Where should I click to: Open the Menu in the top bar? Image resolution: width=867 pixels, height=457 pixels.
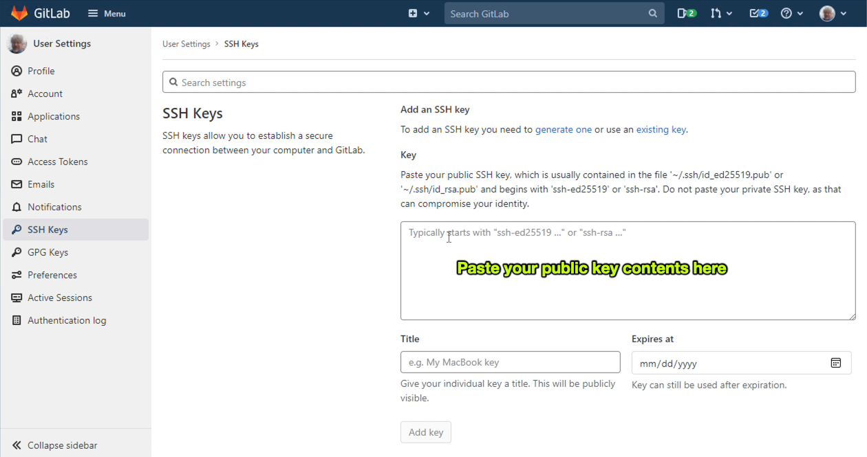[x=106, y=12]
